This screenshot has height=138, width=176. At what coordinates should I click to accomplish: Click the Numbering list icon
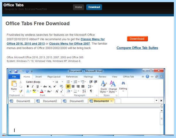point(75,82)
